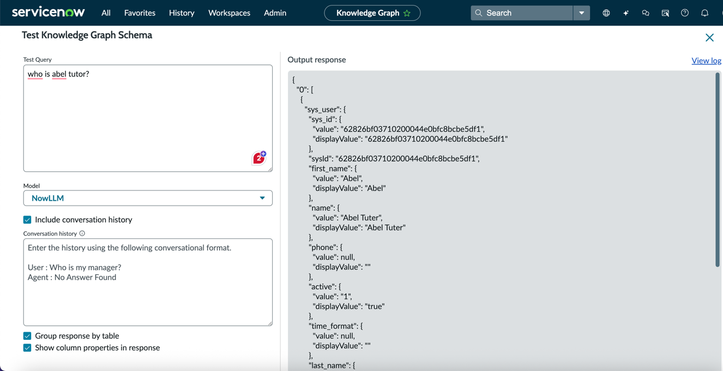Click the search magnifier icon
Viewport: 723px width, 371px height.
(478, 13)
